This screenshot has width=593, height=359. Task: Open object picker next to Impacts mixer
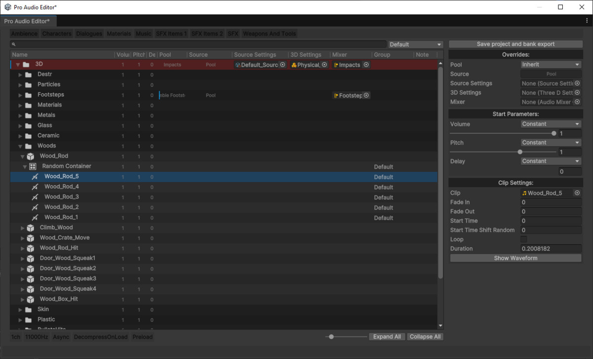click(x=366, y=65)
